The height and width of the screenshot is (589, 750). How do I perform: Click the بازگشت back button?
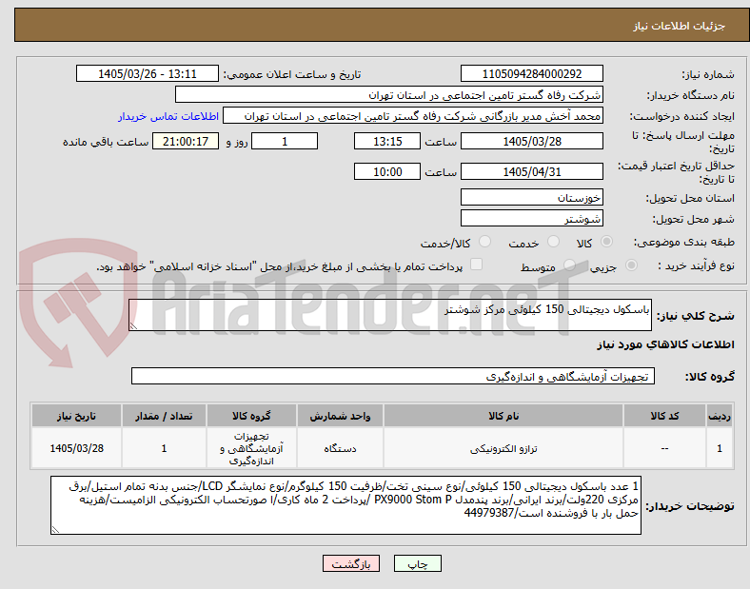pos(351,564)
